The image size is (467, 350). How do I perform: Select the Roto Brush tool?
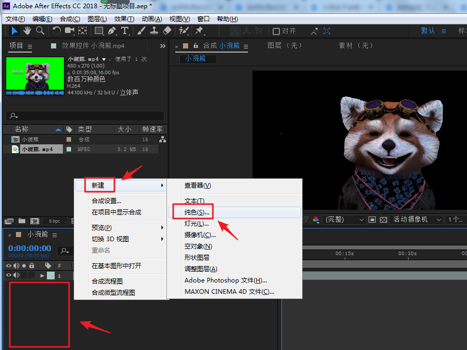(x=184, y=31)
